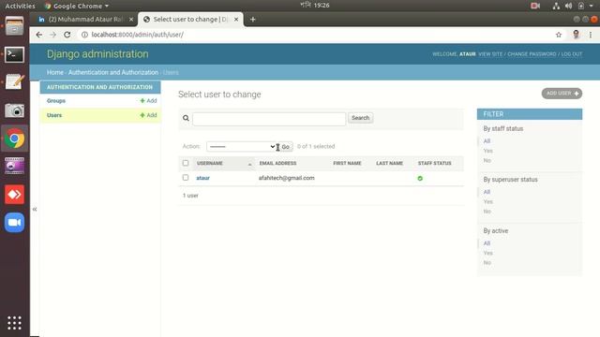Sort by Staff Status column header
The width and height of the screenshot is (600, 337).
(x=434, y=163)
